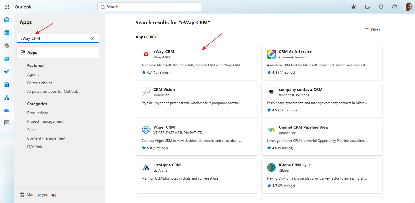Click the YourVision publisher name
Image resolution: width=415 pixels, height=203 pixels.
click(x=161, y=95)
